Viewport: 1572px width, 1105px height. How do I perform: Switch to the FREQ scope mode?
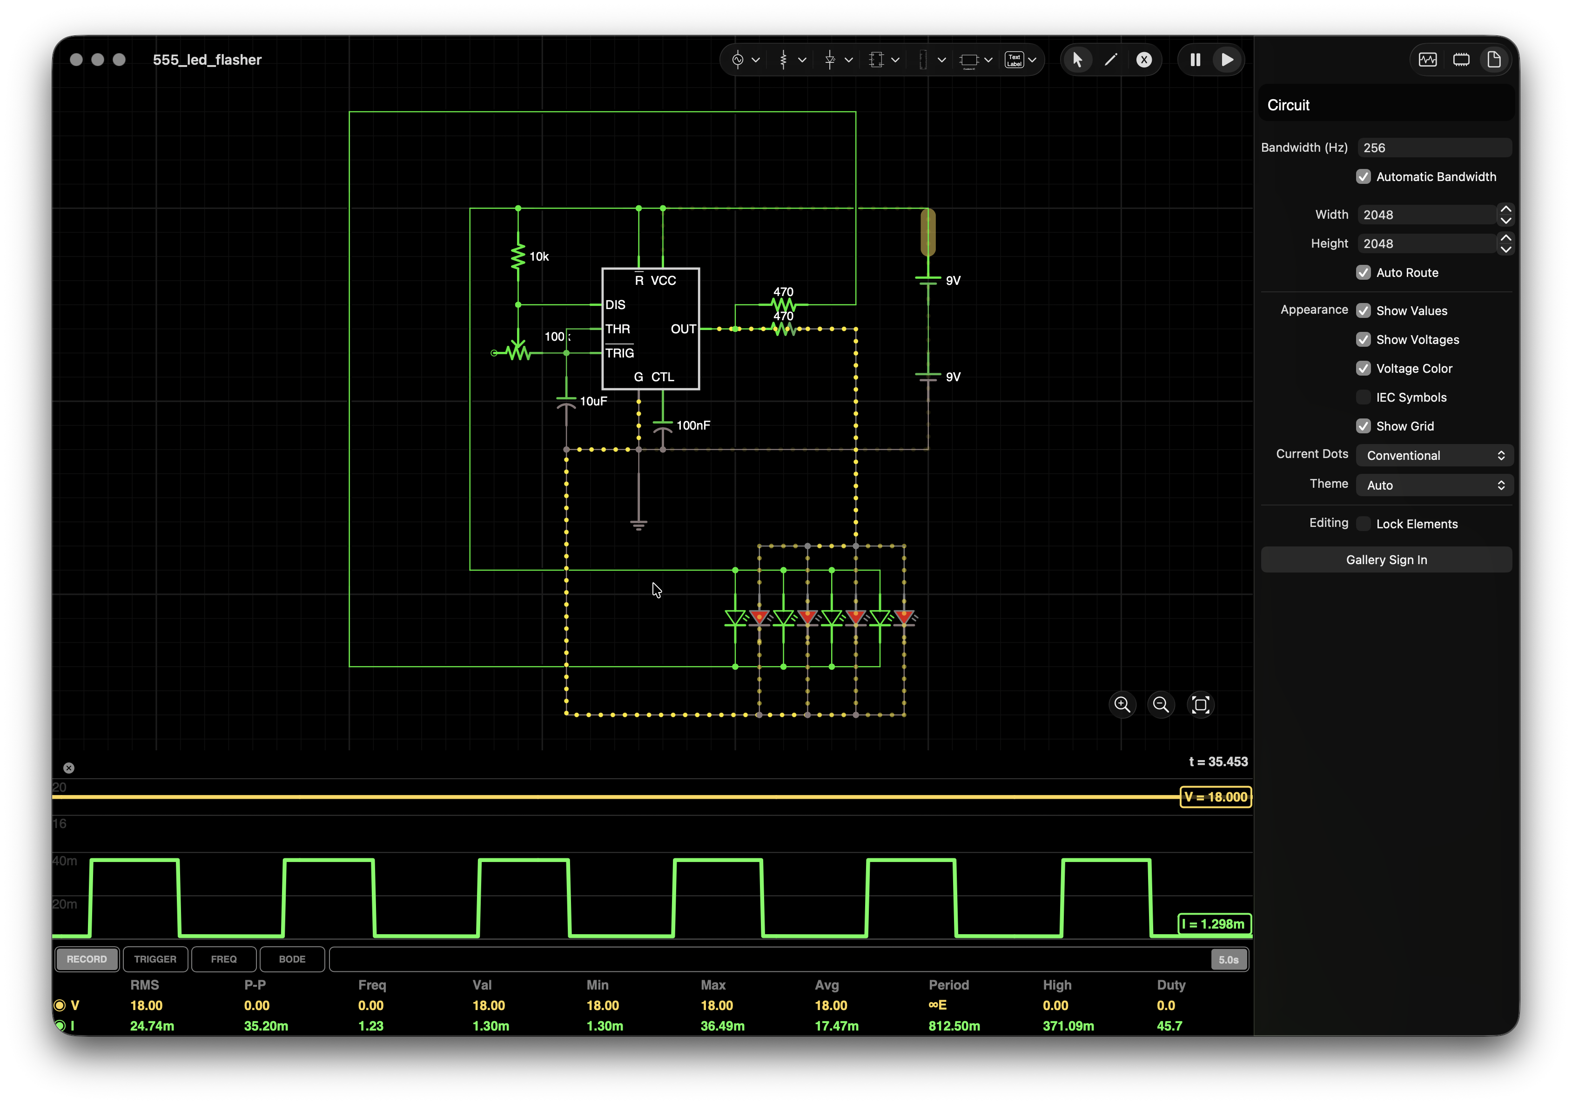point(224,959)
